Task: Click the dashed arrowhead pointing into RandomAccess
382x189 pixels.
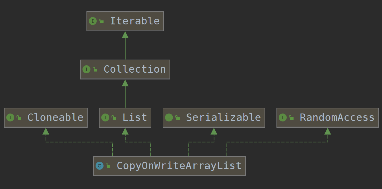Action: (x=328, y=131)
